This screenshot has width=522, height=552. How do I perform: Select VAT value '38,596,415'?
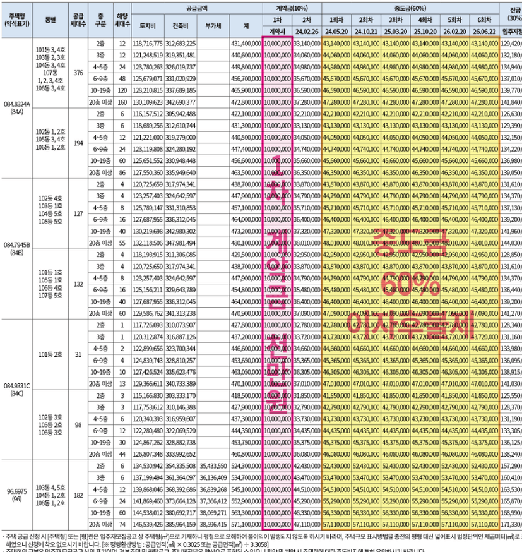pyautogui.click(x=213, y=525)
